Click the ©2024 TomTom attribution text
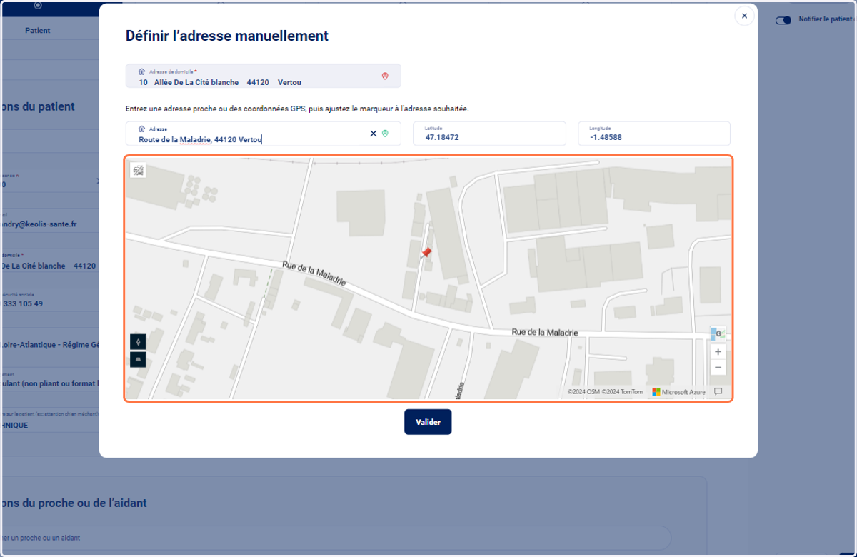 pos(622,392)
